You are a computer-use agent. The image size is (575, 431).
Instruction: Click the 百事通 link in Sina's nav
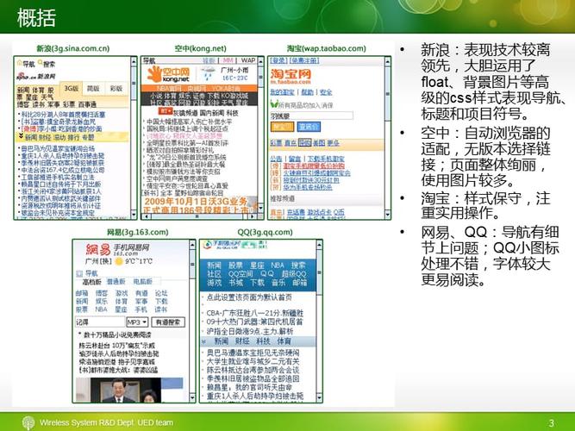(x=87, y=104)
